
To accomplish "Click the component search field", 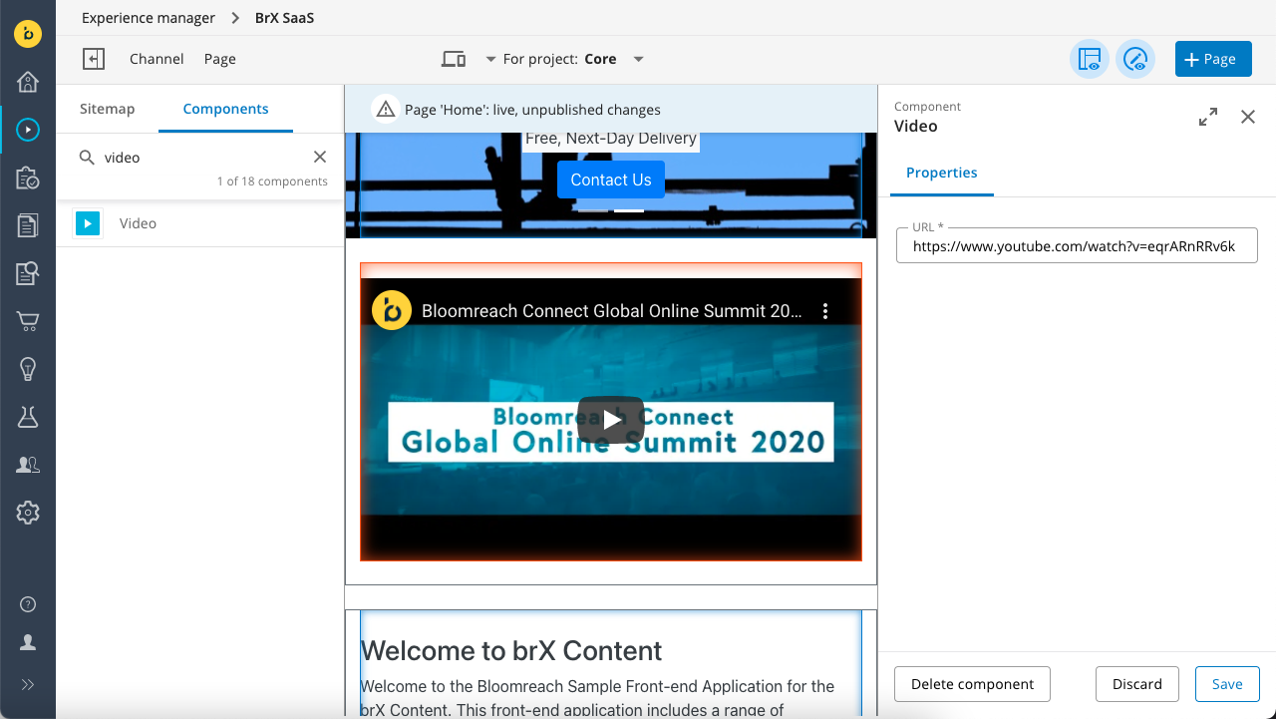I will (x=202, y=158).
